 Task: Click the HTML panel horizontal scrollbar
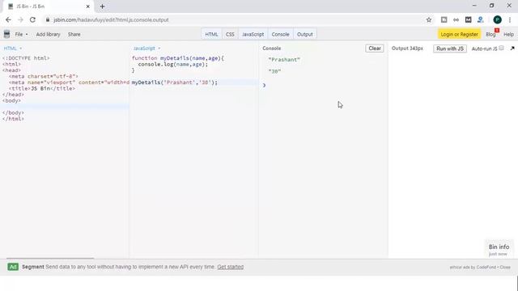tap(50, 258)
